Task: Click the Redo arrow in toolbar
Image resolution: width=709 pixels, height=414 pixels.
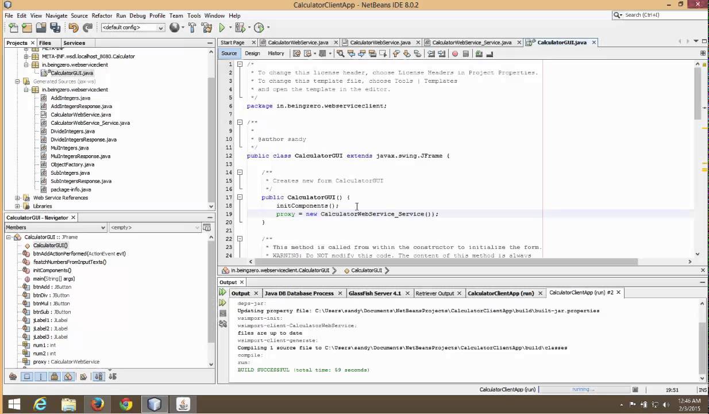Action: (87, 27)
